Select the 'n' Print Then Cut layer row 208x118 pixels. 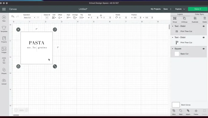(188, 31)
